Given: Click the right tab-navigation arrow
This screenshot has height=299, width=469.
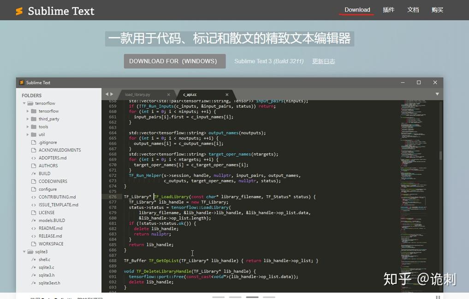Looking at the screenshot, I should 113,94.
